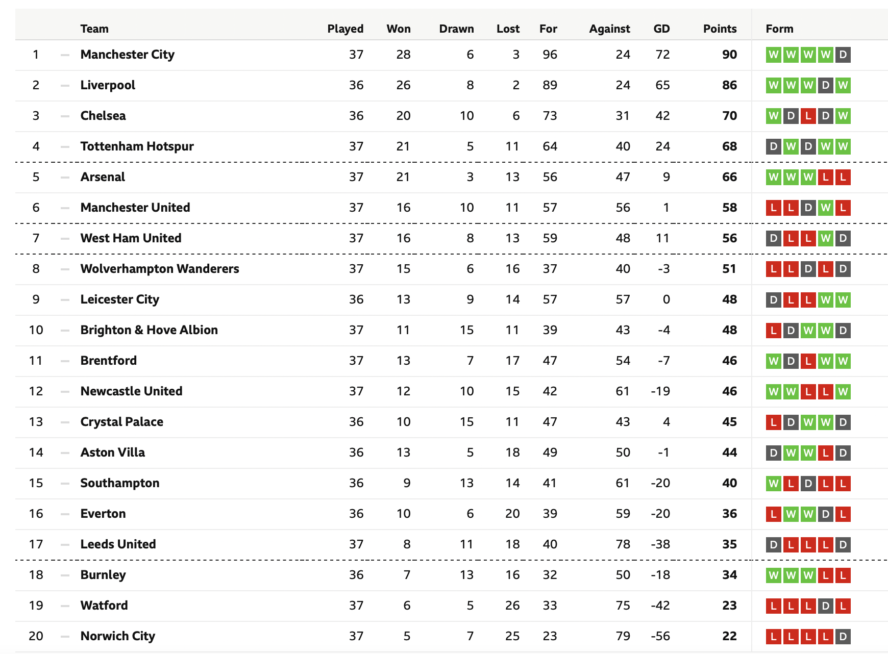888x654 pixels.
Task: Click Manchester United's green W form badge
Action: [x=825, y=208]
